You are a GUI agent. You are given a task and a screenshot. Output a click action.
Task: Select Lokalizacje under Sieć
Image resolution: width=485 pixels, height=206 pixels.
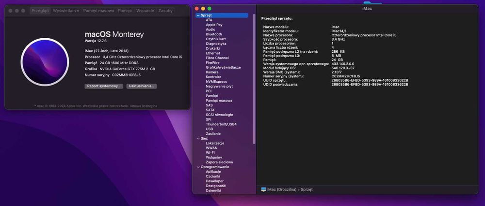[x=215, y=144]
